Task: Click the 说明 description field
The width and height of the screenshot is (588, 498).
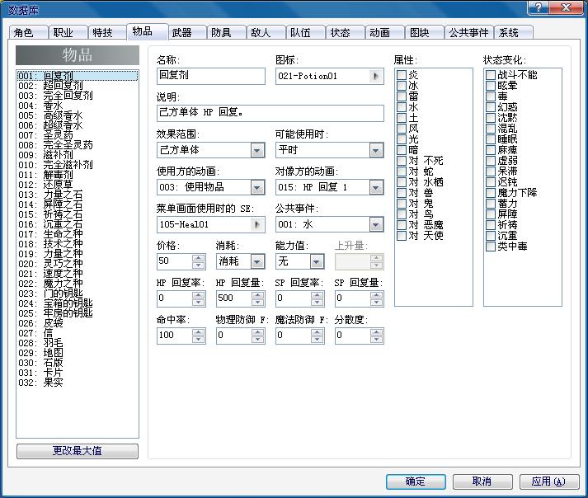Action: coord(270,113)
